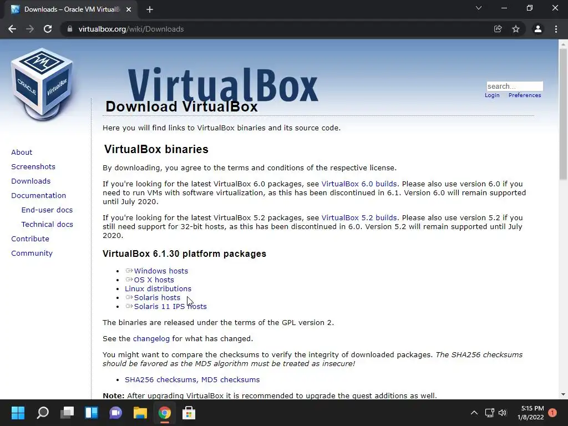Open the changelog link

click(151, 339)
